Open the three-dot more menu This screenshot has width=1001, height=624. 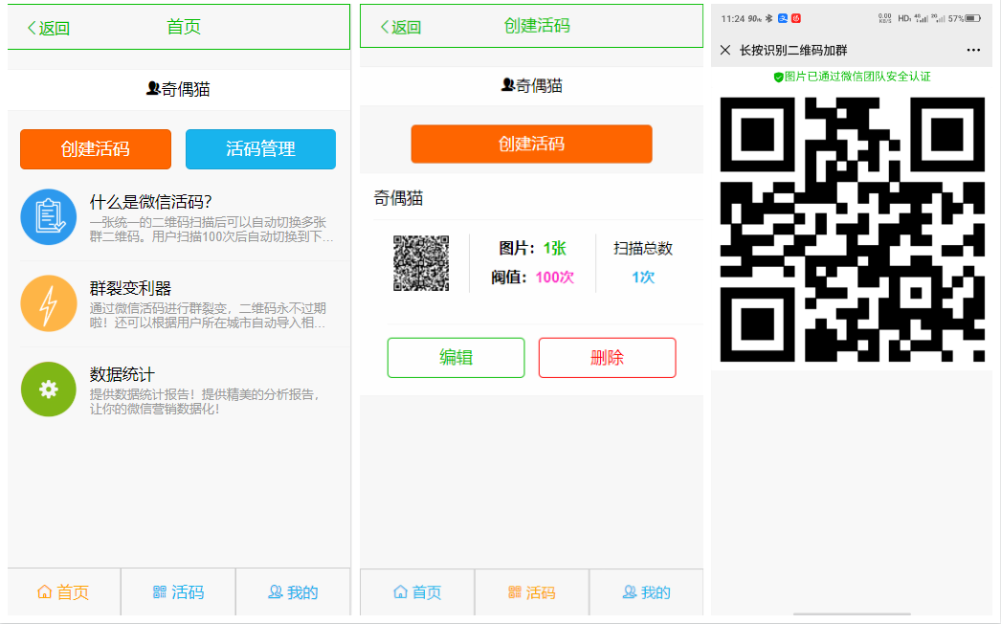[x=973, y=50]
